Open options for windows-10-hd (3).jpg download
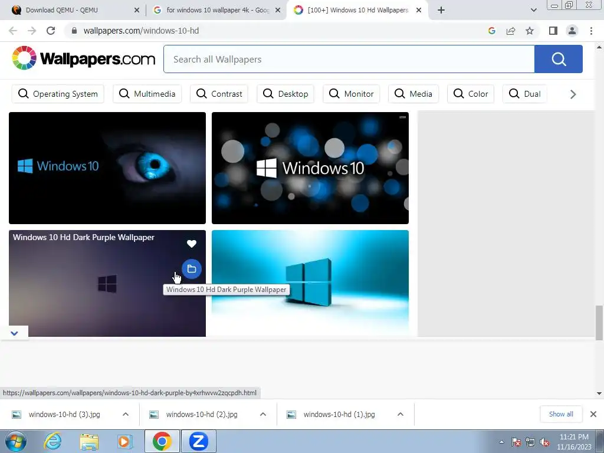 (x=126, y=414)
